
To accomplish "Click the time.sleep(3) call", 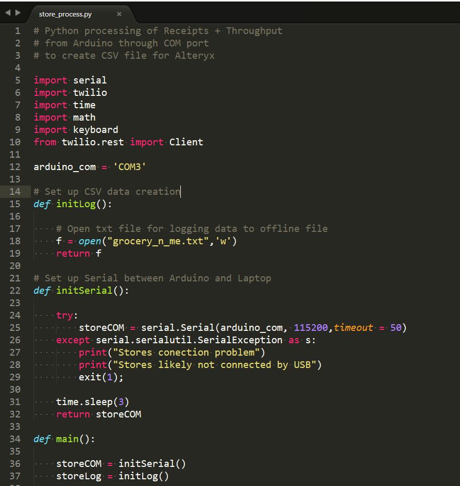I will click(x=93, y=402).
